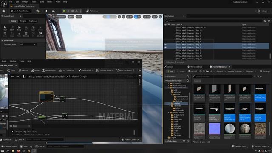
Task: Select Meshes folder in tree
Action: [x=177, y=104]
